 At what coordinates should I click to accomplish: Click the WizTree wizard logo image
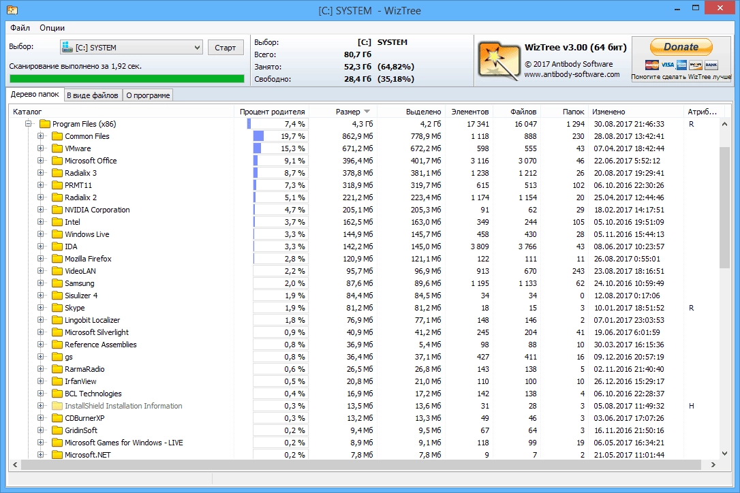pos(498,61)
